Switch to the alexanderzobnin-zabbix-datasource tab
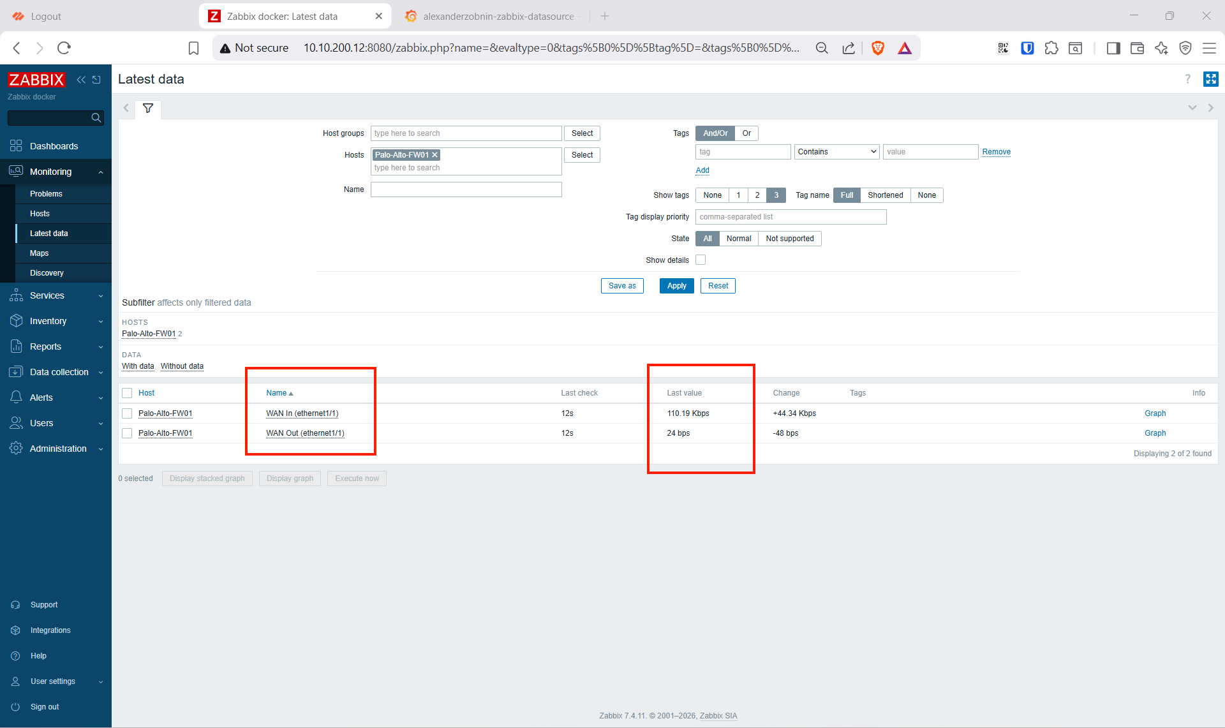1225x728 pixels. [x=491, y=16]
